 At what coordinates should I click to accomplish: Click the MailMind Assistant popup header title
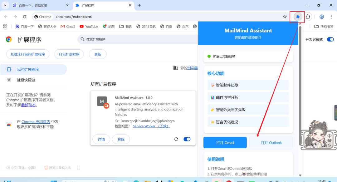pos(248,31)
